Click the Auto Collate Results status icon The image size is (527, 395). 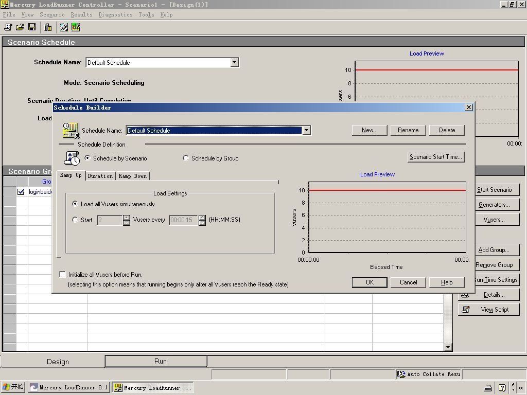click(401, 374)
